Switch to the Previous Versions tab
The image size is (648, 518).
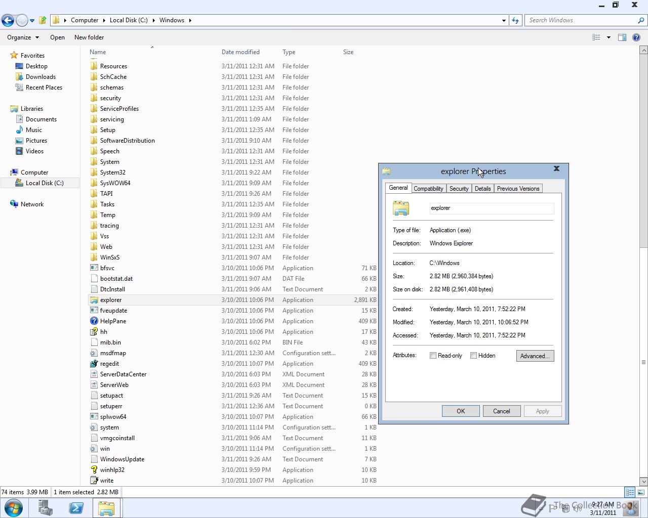(x=518, y=189)
